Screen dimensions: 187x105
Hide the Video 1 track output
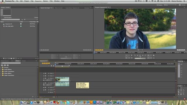pos(44,78)
